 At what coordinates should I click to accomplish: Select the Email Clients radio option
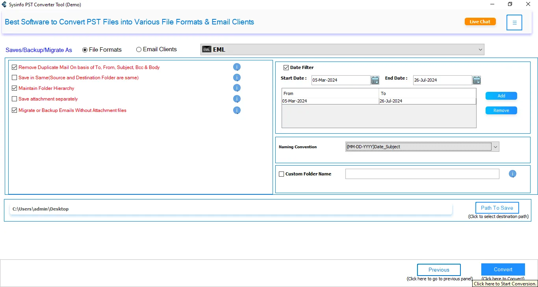[139, 50]
